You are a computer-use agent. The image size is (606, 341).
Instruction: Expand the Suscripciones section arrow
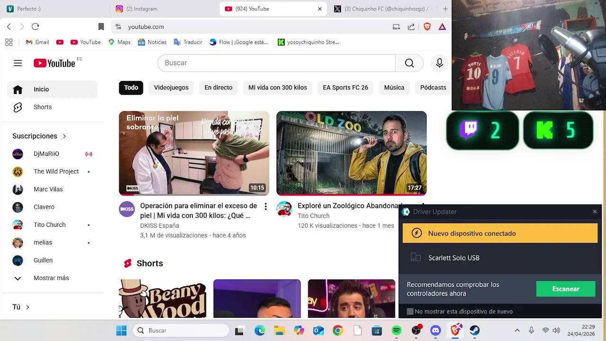pos(64,136)
